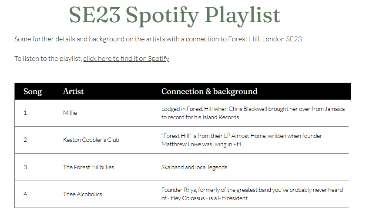The width and height of the screenshot is (366, 208).
Task: Click 'The Forest Hillbillies' artist cell
Action: (88, 167)
